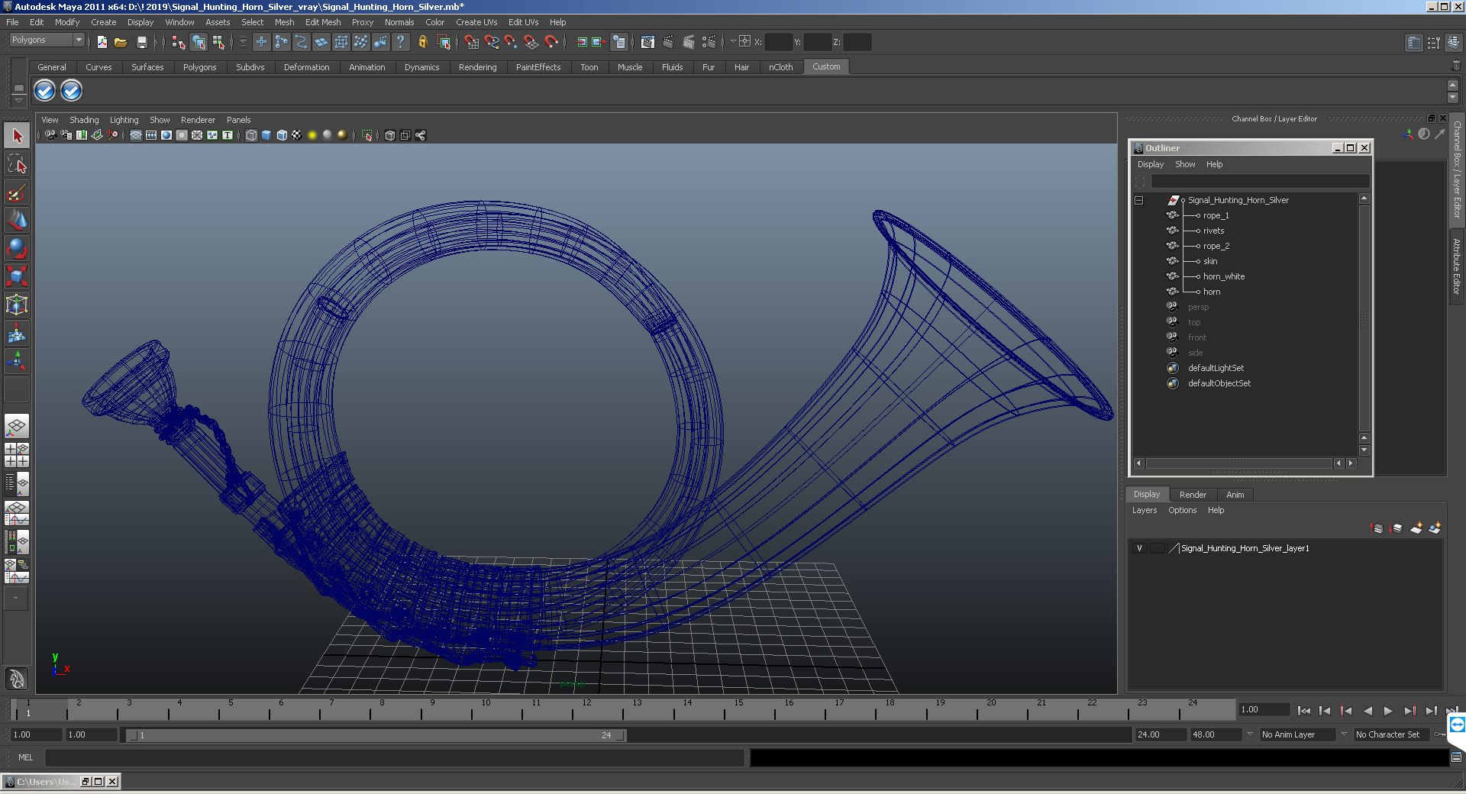Viewport: 1466px width, 794px height.
Task: Play animation forwards
Action: pyautogui.click(x=1388, y=711)
